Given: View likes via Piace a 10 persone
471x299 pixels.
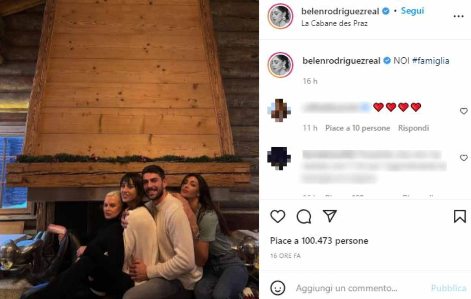Looking at the screenshot, I should (x=357, y=128).
